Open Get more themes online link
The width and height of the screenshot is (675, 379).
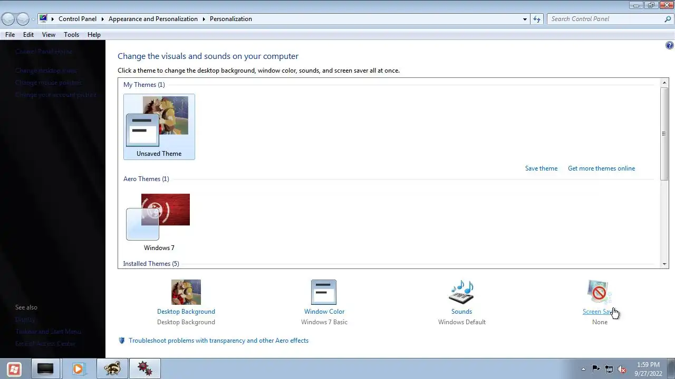tap(601, 168)
